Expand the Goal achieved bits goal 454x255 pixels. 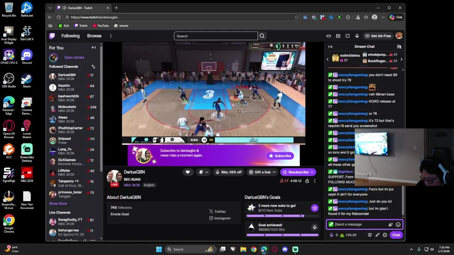pyautogui.click(x=315, y=227)
